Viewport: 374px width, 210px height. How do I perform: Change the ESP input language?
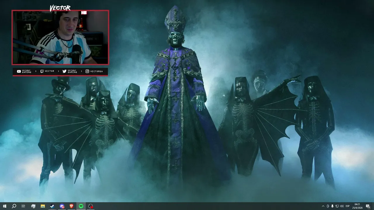[x=348, y=206]
